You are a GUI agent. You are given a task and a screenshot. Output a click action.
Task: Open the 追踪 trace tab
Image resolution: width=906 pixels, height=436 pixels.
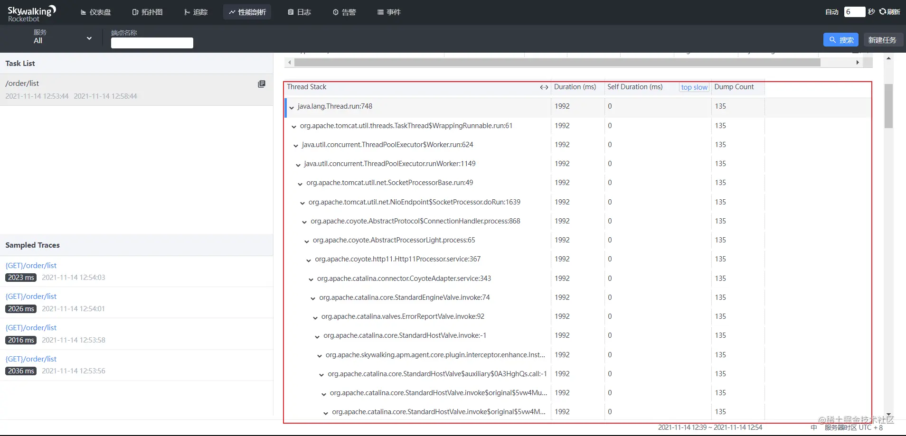(196, 12)
